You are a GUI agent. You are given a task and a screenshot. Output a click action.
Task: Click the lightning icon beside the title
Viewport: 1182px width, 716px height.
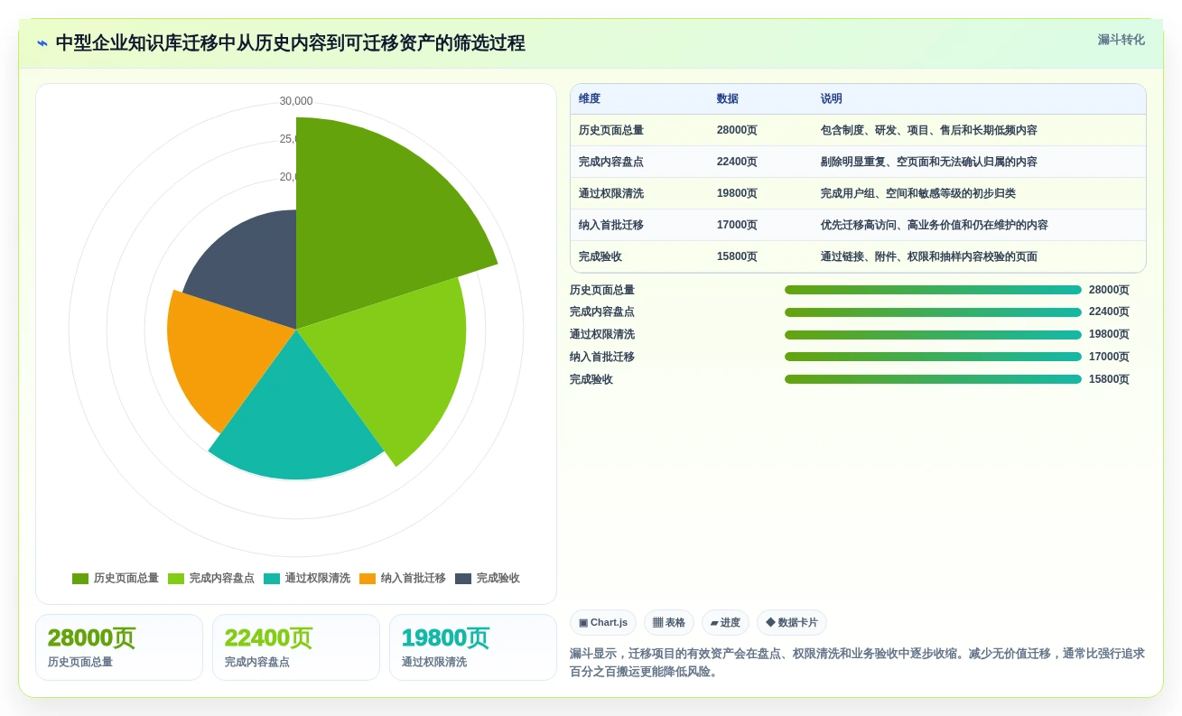[x=42, y=43]
